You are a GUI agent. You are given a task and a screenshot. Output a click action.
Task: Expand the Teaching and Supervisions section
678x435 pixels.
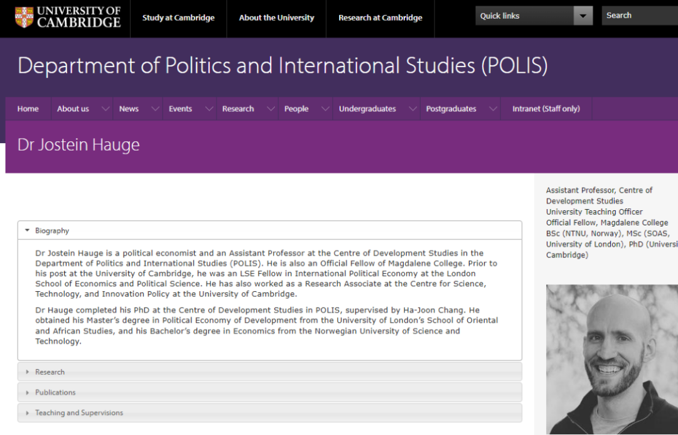(x=79, y=412)
